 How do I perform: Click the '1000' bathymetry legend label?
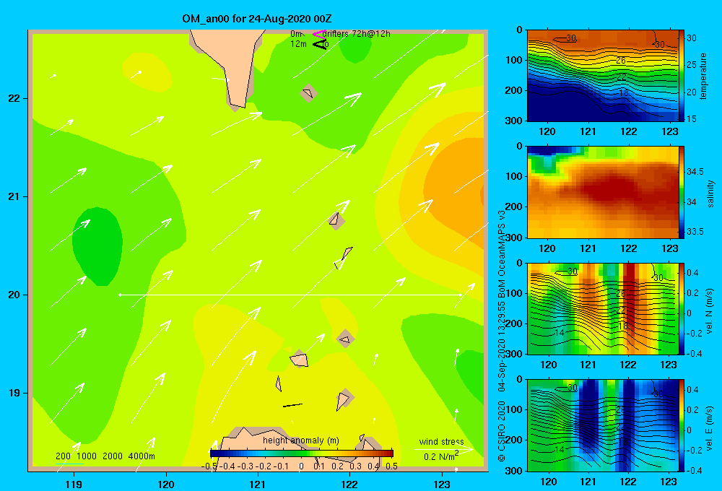click(87, 456)
